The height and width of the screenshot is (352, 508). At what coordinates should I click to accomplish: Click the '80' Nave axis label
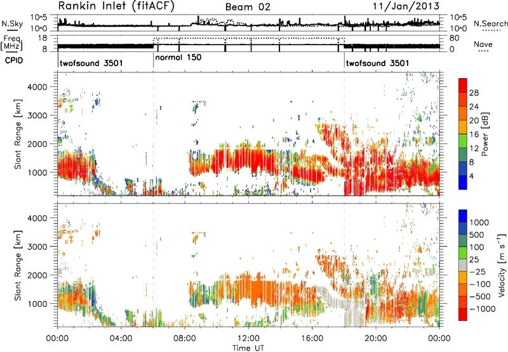coord(454,38)
